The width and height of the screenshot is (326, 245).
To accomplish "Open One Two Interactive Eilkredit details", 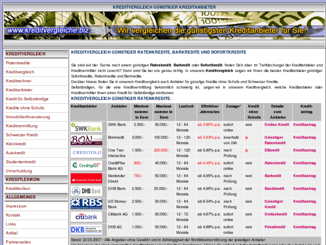I will tap(272, 150).
